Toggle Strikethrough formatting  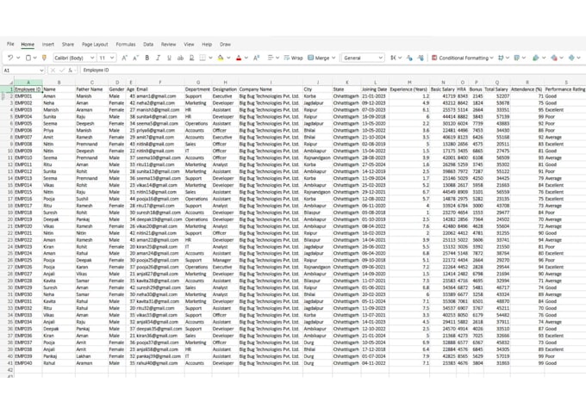pyautogui.click(x=180, y=58)
